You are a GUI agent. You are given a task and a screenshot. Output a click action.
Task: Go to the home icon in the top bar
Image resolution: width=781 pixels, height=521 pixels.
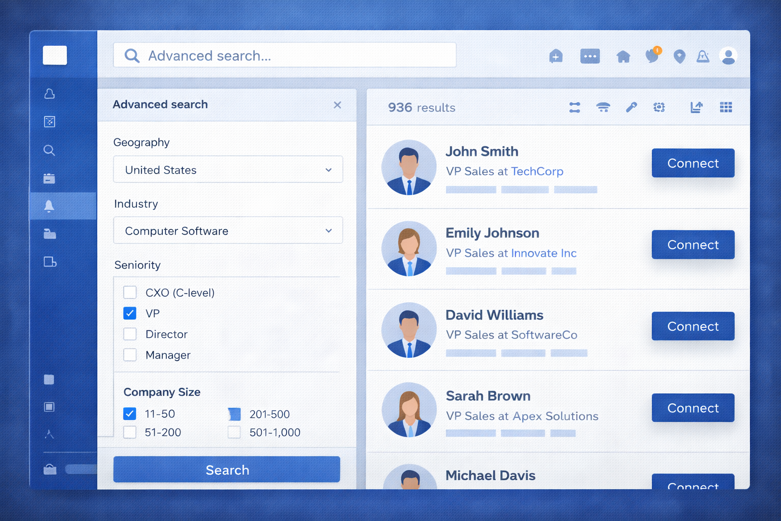pos(623,56)
